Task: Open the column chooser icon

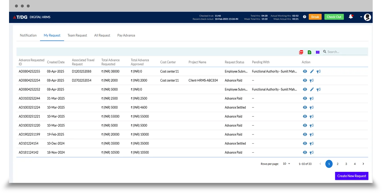Action: click(318, 52)
